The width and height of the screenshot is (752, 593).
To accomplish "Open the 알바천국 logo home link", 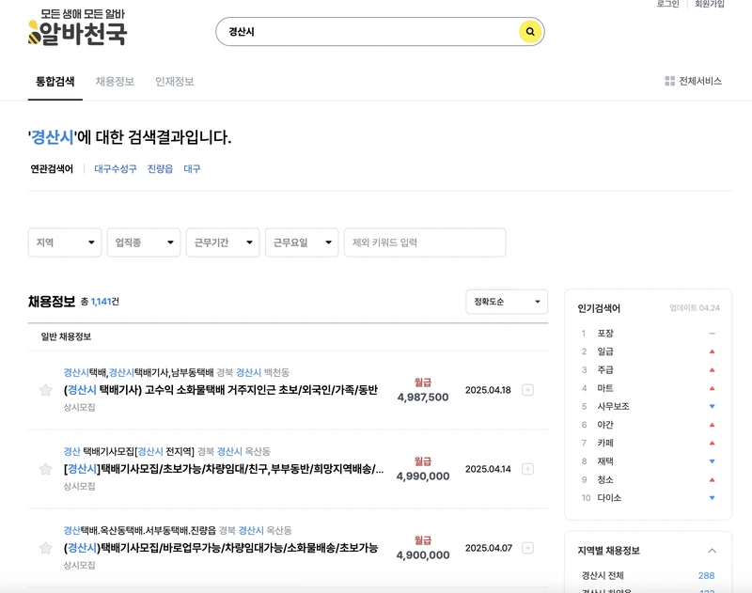I will pyautogui.click(x=77, y=27).
